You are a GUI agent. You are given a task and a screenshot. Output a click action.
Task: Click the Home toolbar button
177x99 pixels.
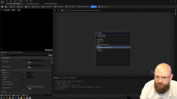point(28,7)
